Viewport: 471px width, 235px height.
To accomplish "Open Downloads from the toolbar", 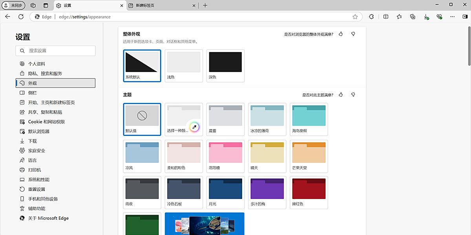I will click(x=425, y=16).
